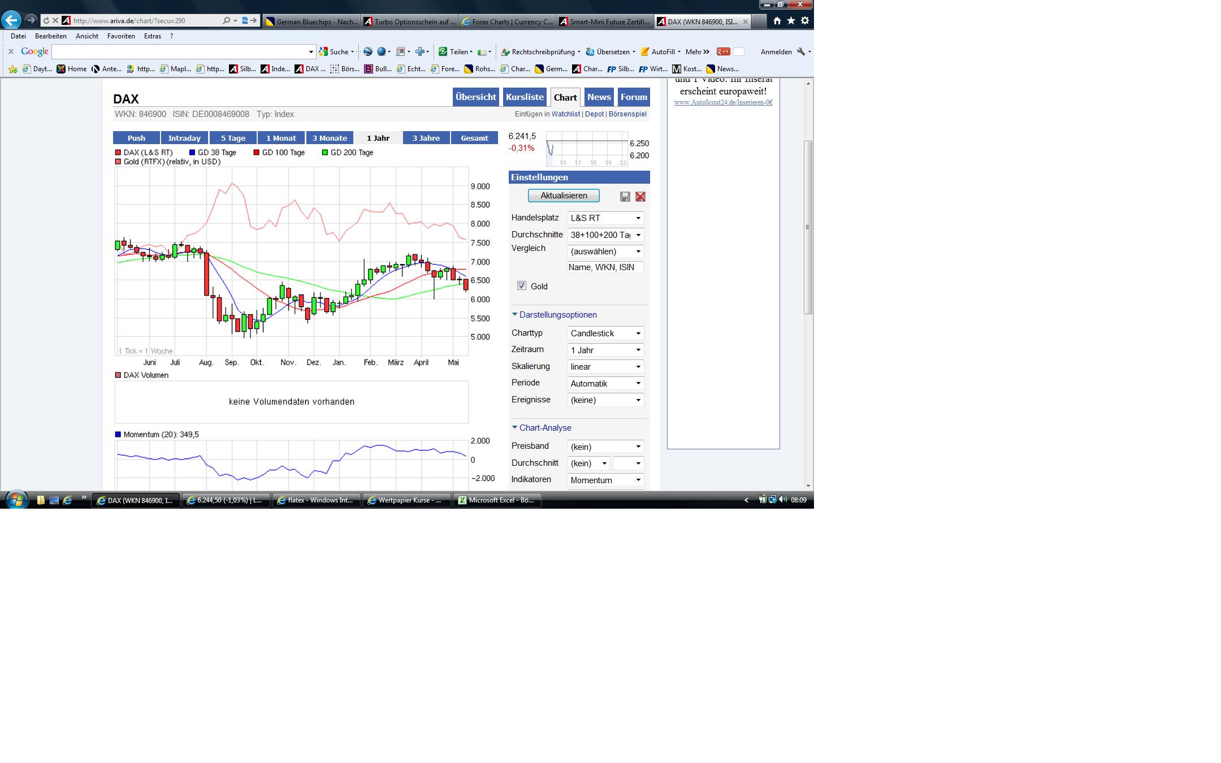This screenshot has width=1221, height=763.
Task: Click Rechtschreibprüfung in Google toolbar
Action: point(541,51)
